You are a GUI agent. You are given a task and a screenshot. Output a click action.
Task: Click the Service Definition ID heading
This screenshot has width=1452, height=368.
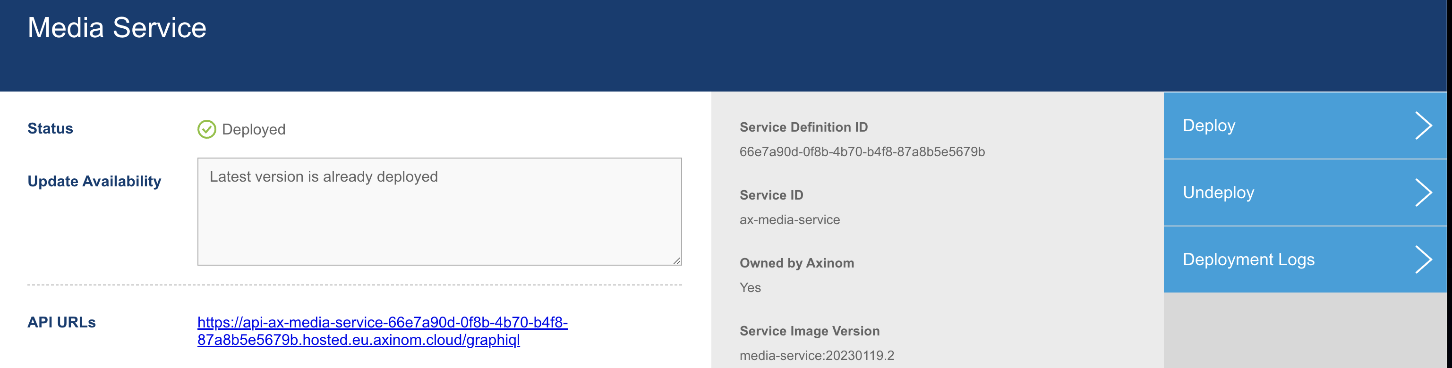803,127
